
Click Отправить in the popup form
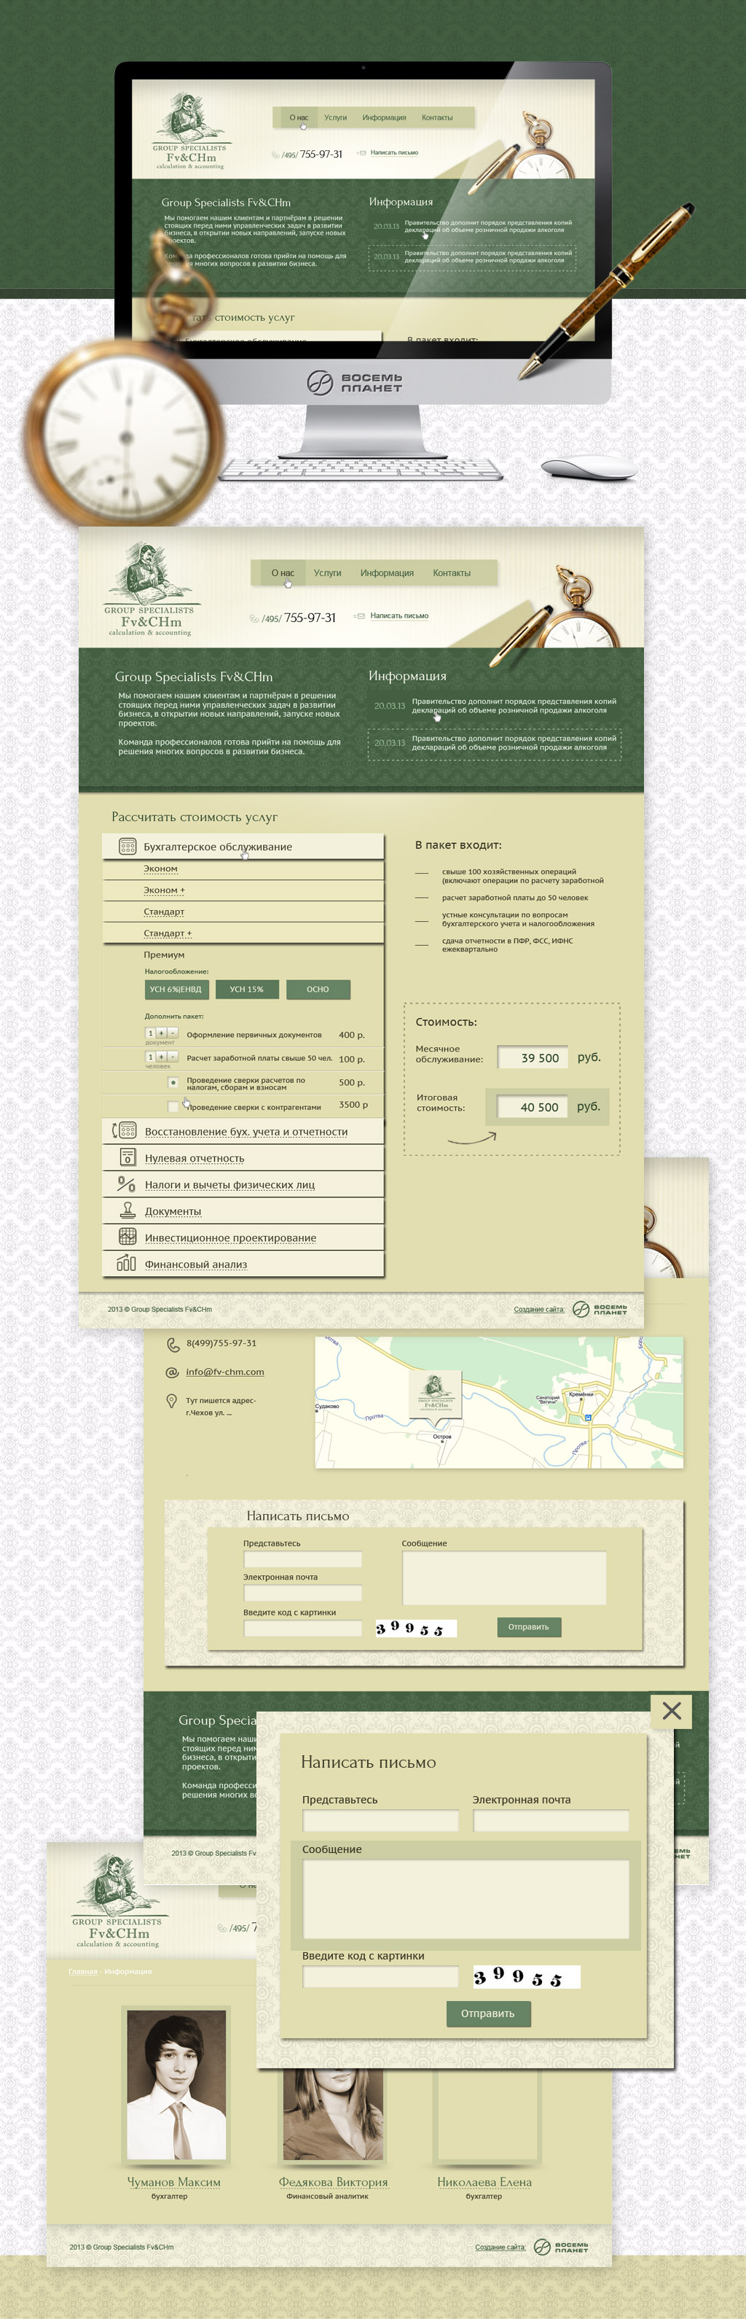488,2013
